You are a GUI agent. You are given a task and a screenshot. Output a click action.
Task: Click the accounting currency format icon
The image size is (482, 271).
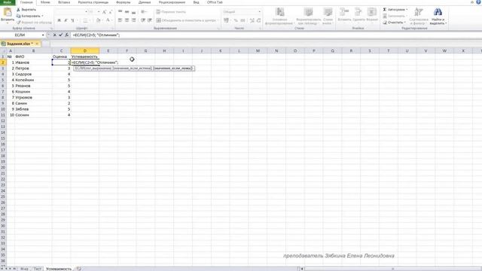click(x=226, y=20)
